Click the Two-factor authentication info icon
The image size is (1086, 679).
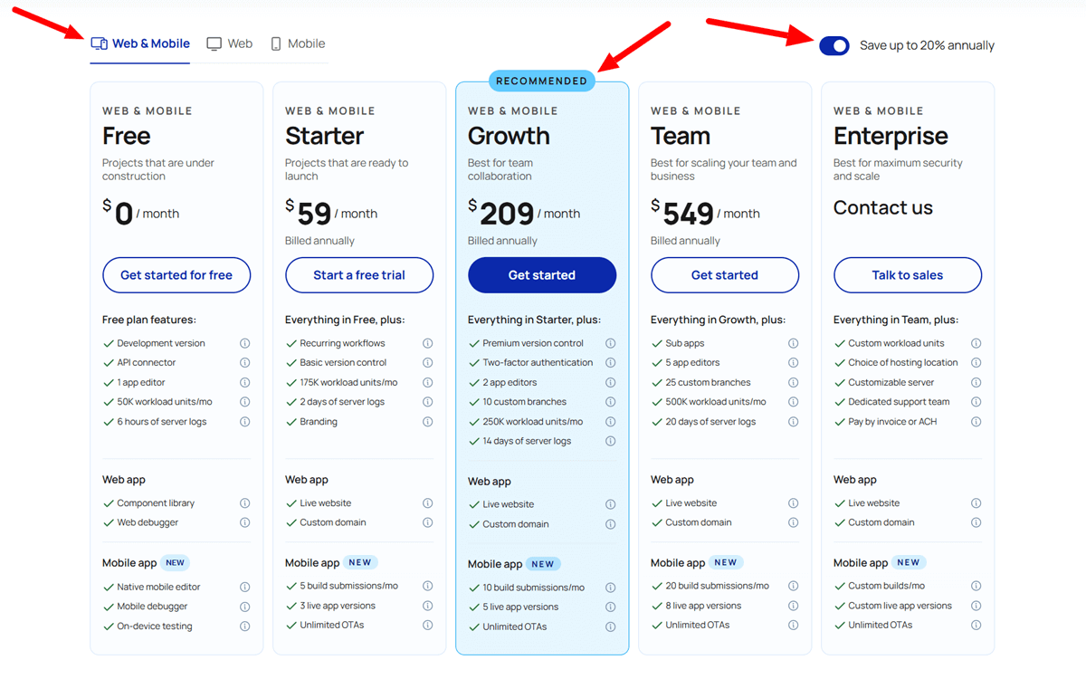pos(610,363)
